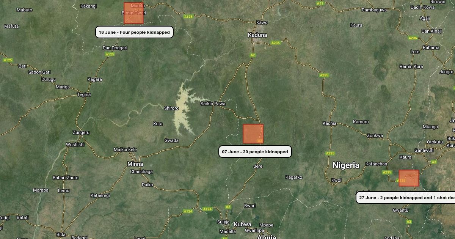Click the Mariga place name
The height and width of the screenshot is (239, 455).
[63, 87]
